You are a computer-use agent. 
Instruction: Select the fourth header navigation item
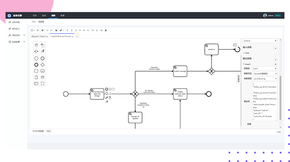[63, 15]
